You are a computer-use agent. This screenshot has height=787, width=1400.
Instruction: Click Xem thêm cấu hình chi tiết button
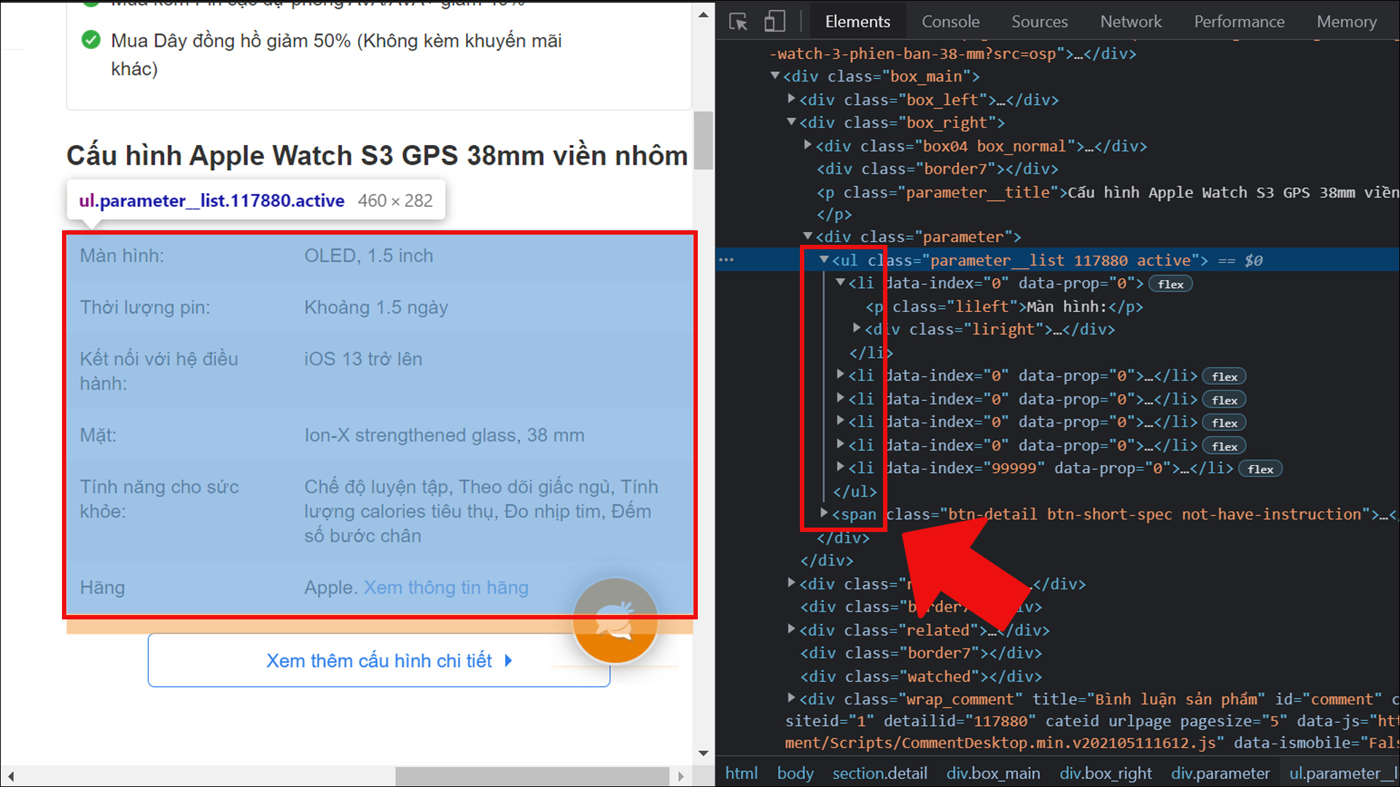[x=379, y=660]
